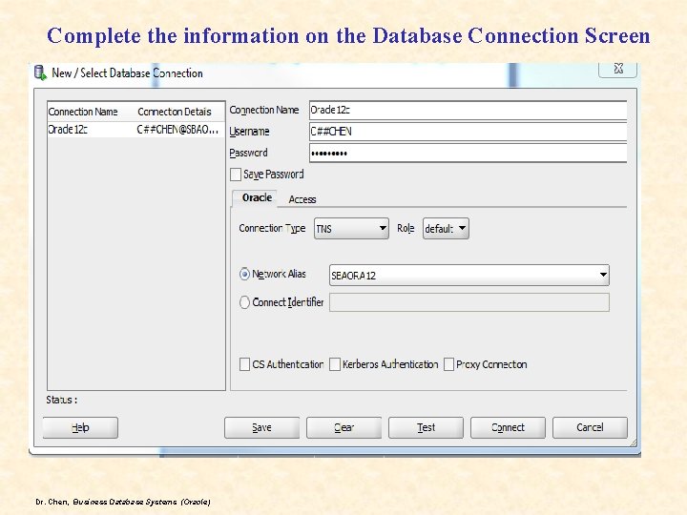Click the Clear button
The width and height of the screenshot is (687, 515).
pos(343,427)
